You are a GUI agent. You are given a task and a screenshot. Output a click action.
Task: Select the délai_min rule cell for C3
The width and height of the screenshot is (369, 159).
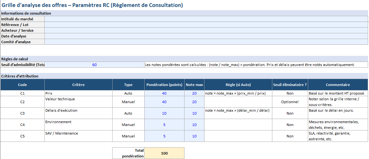click(238, 113)
